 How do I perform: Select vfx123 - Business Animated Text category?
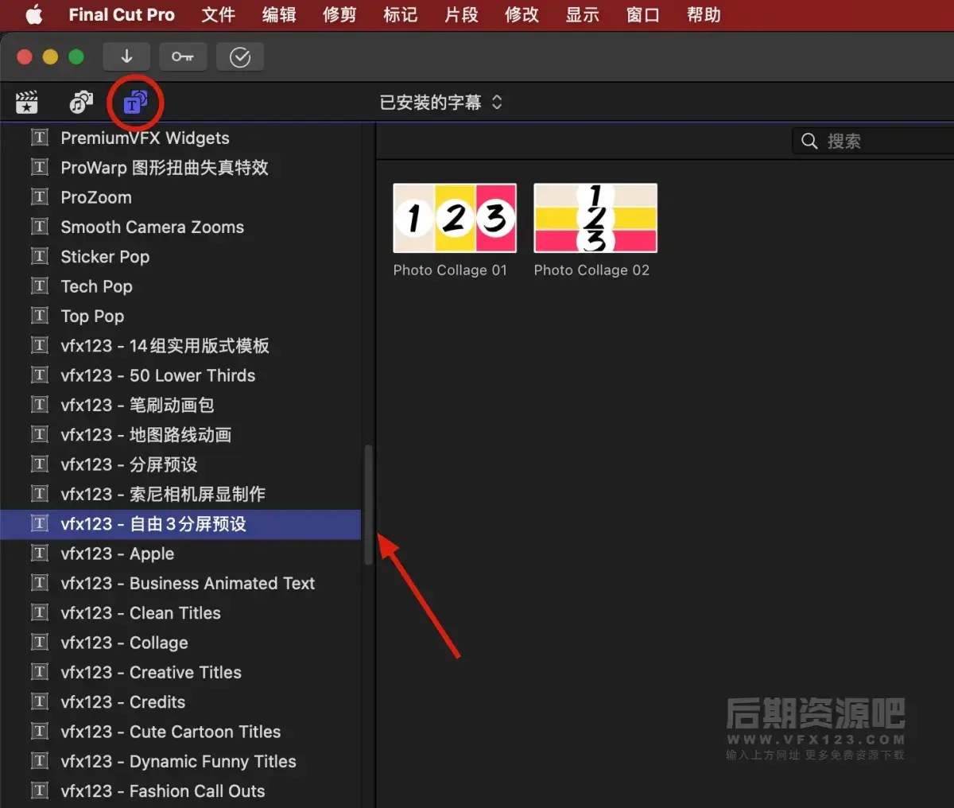click(180, 583)
